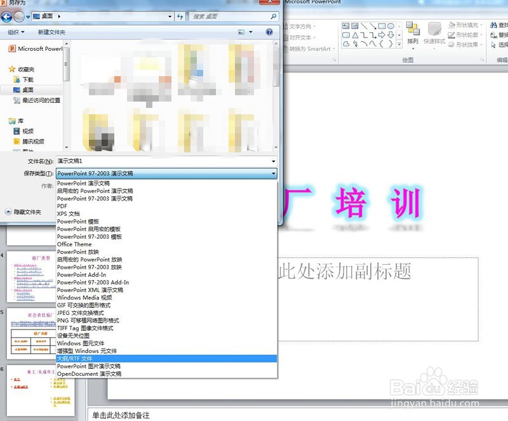Choose PNG 可移植网络图形格式 option
The height and width of the screenshot is (421, 508).
[167, 321]
